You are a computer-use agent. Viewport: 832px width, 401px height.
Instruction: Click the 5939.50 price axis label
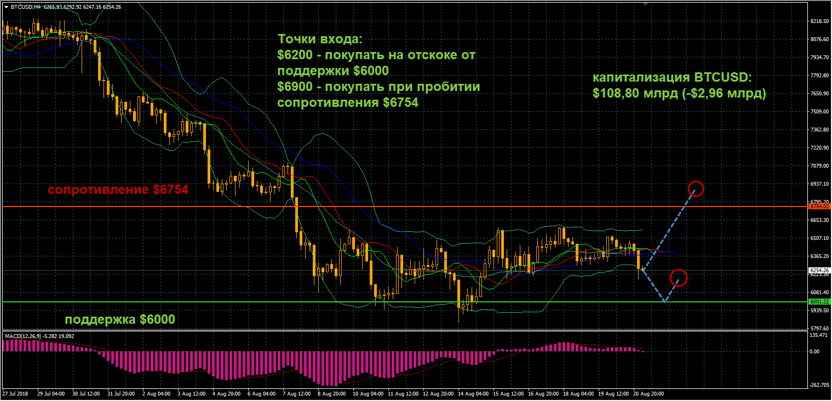click(x=818, y=311)
